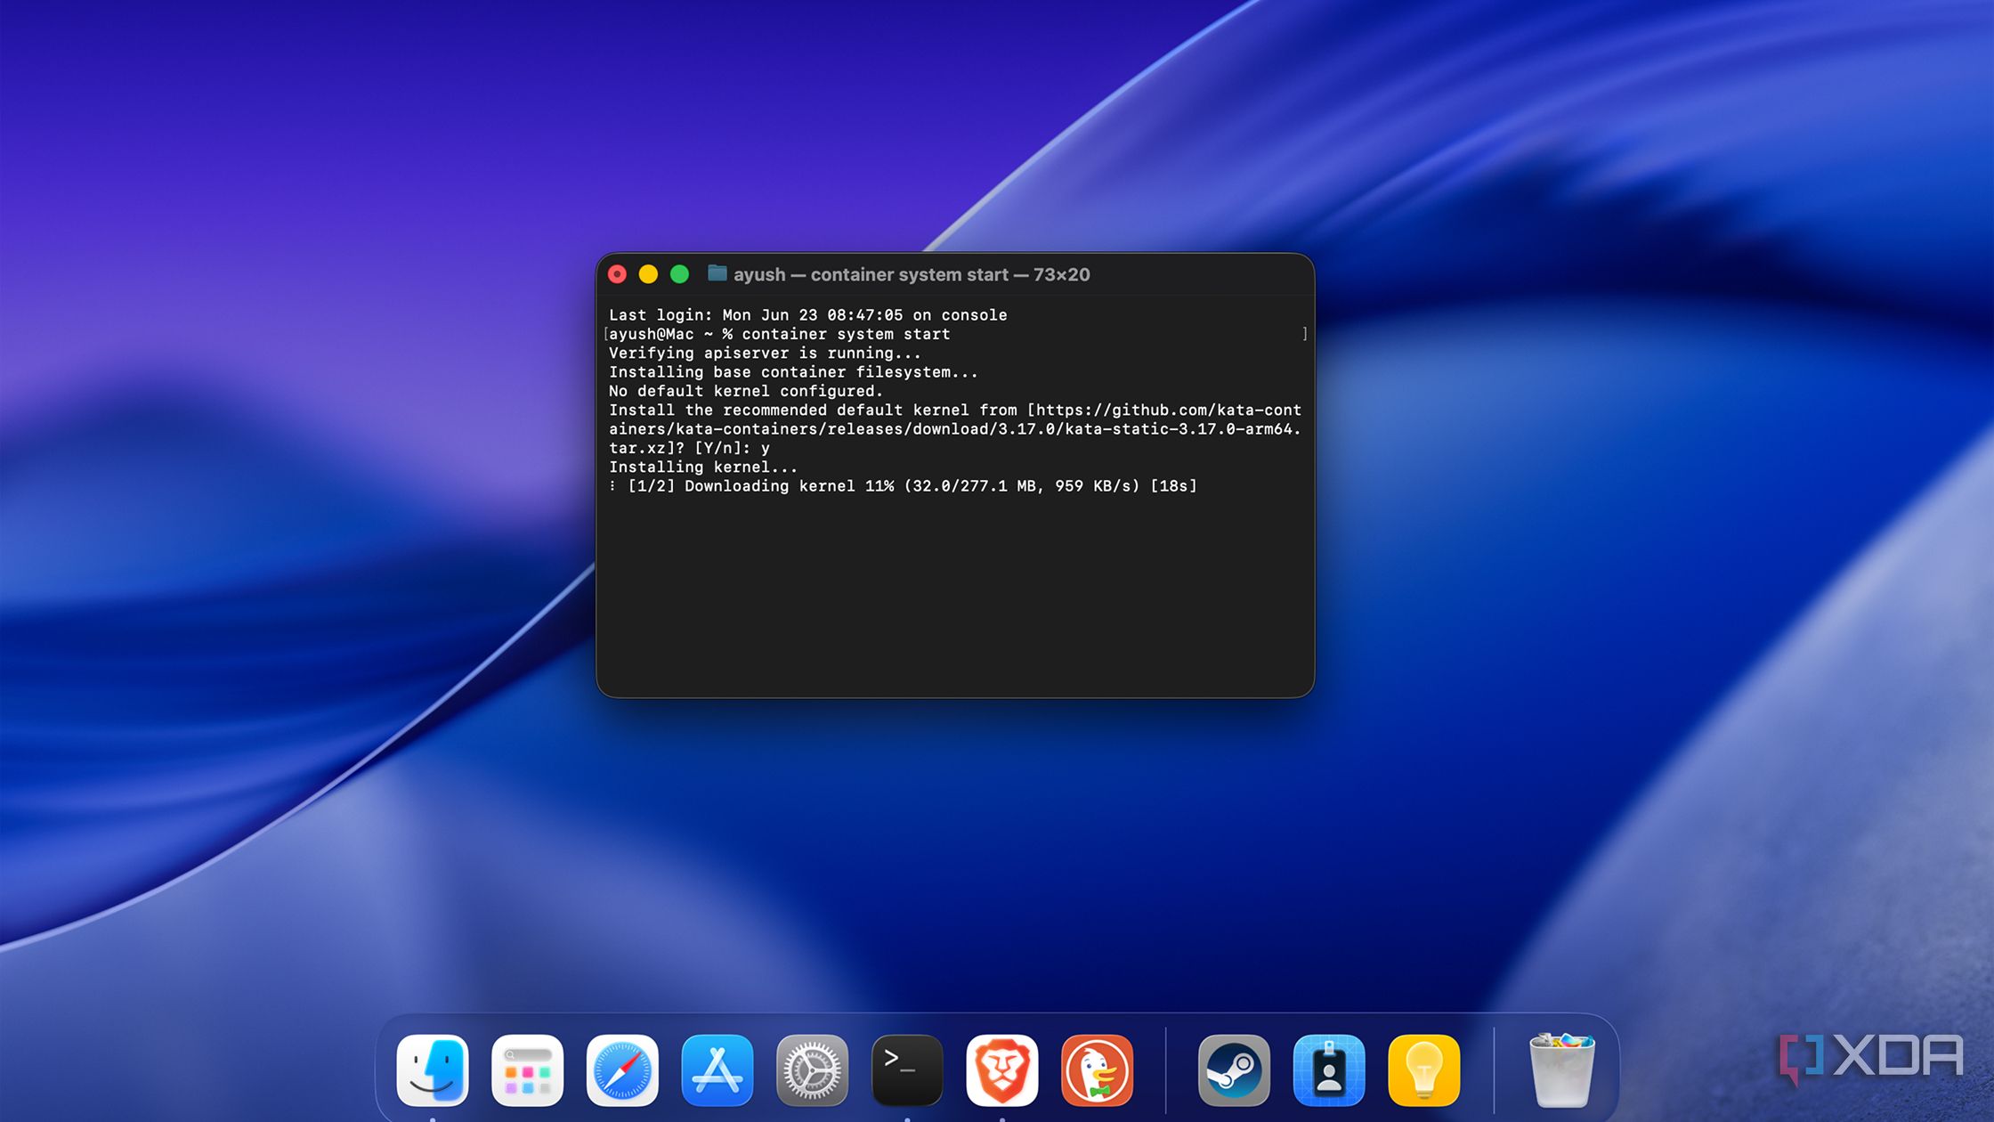Open DuckDuckGo browser in dock

[x=1097, y=1069]
